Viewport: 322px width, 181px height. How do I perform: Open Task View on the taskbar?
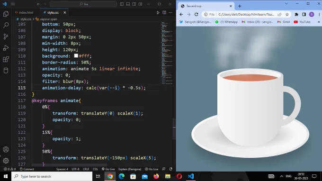(x=98, y=176)
